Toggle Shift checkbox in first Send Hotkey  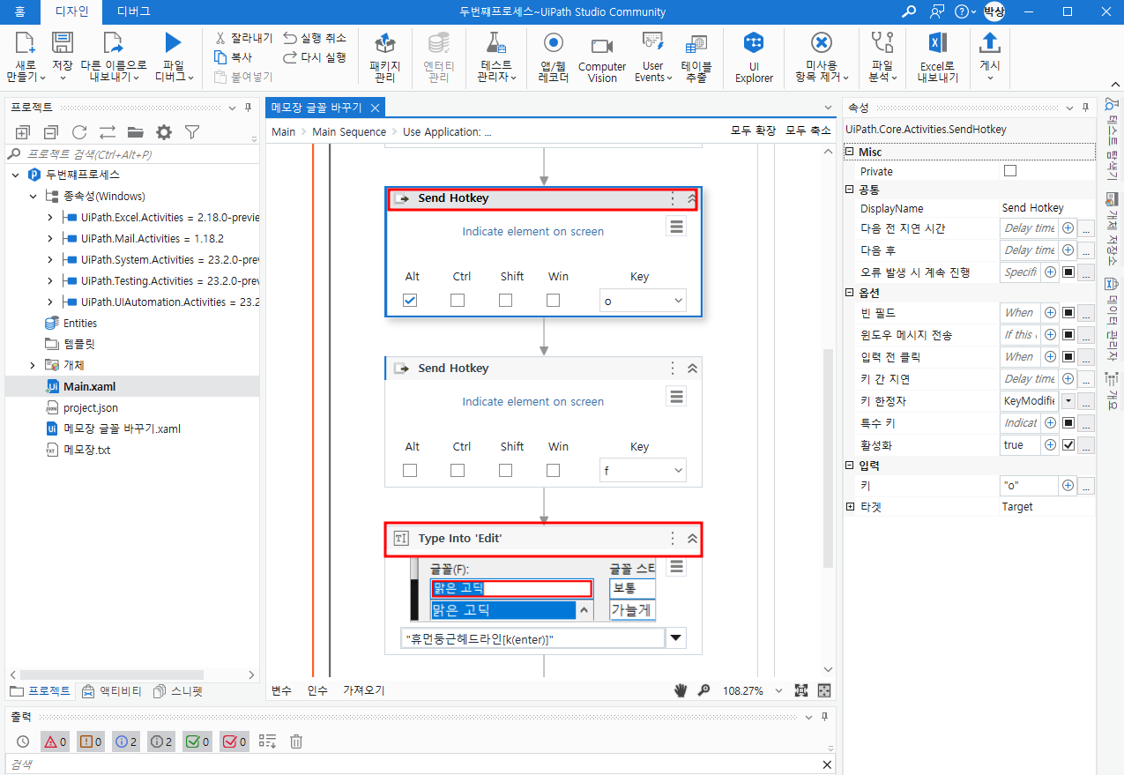click(505, 300)
